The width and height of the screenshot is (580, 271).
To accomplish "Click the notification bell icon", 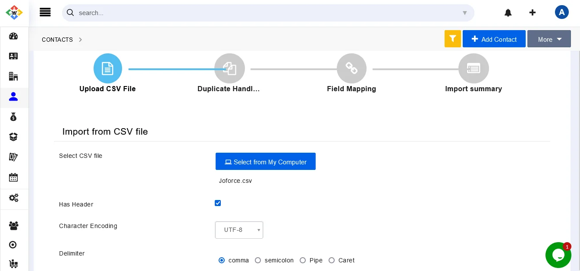I will [508, 12].
